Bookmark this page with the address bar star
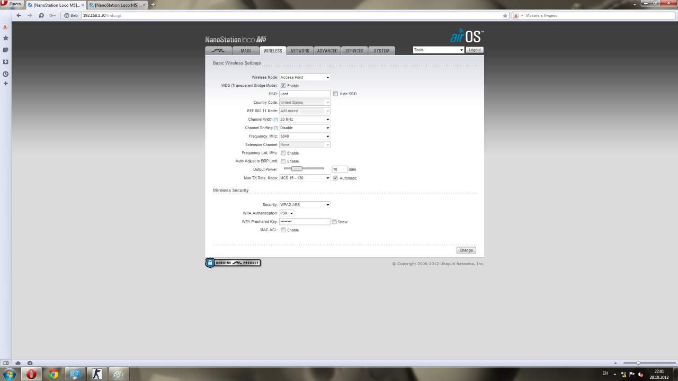 (x=505, y=15)
